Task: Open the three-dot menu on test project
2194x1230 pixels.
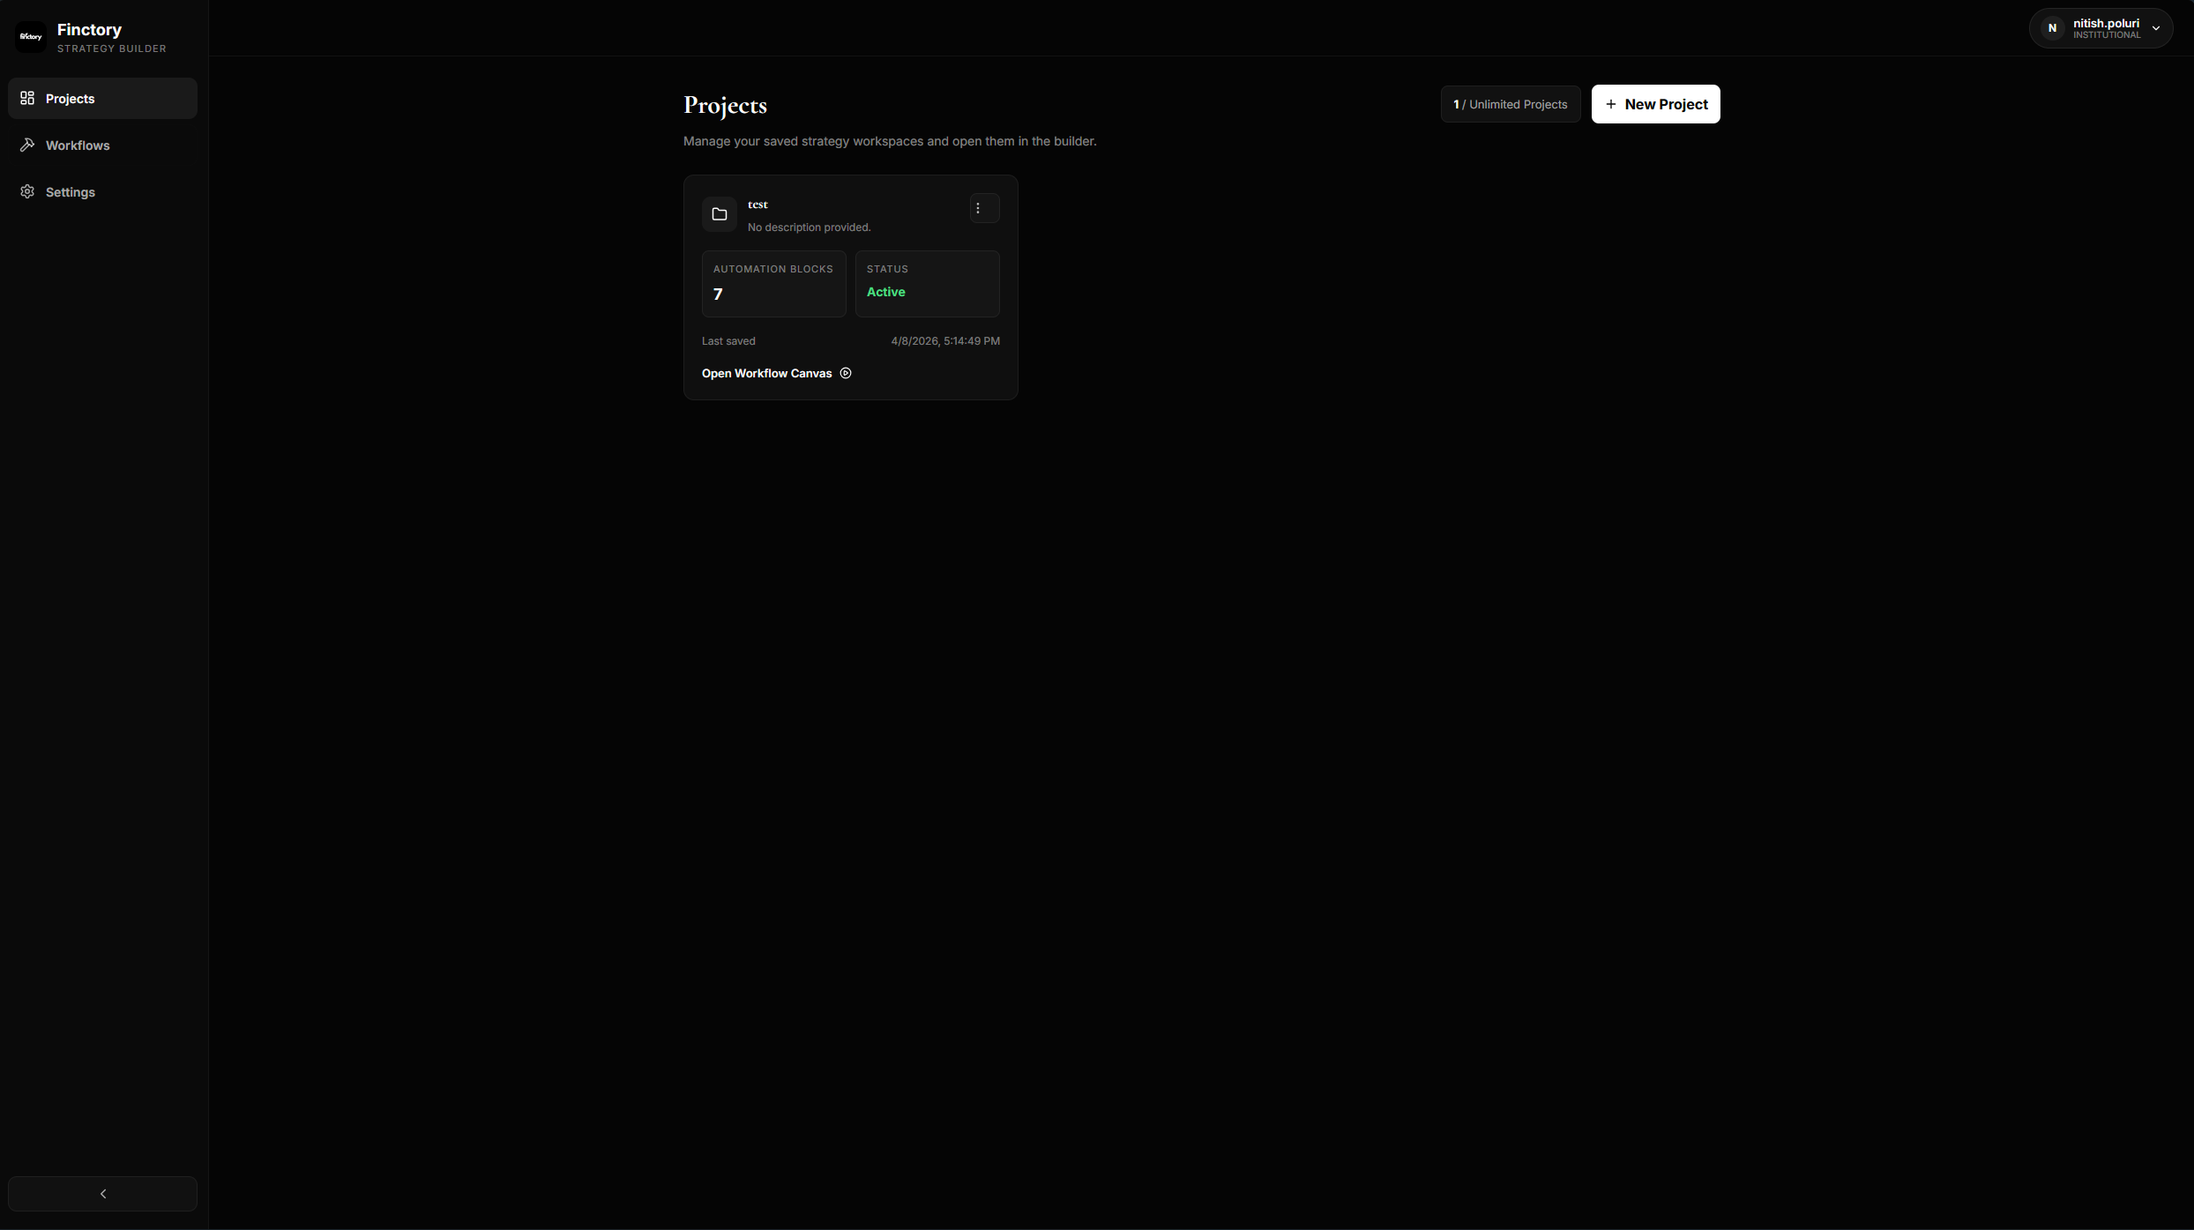Action: click(978, 209)
